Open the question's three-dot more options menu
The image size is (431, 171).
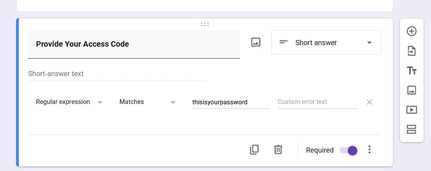(369, 150)
